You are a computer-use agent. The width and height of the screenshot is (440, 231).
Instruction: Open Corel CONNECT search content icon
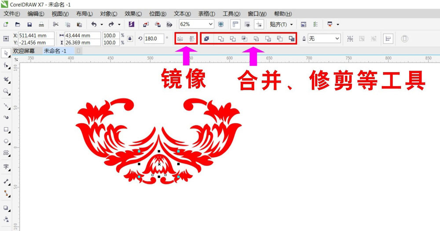(x=131, y=24)
